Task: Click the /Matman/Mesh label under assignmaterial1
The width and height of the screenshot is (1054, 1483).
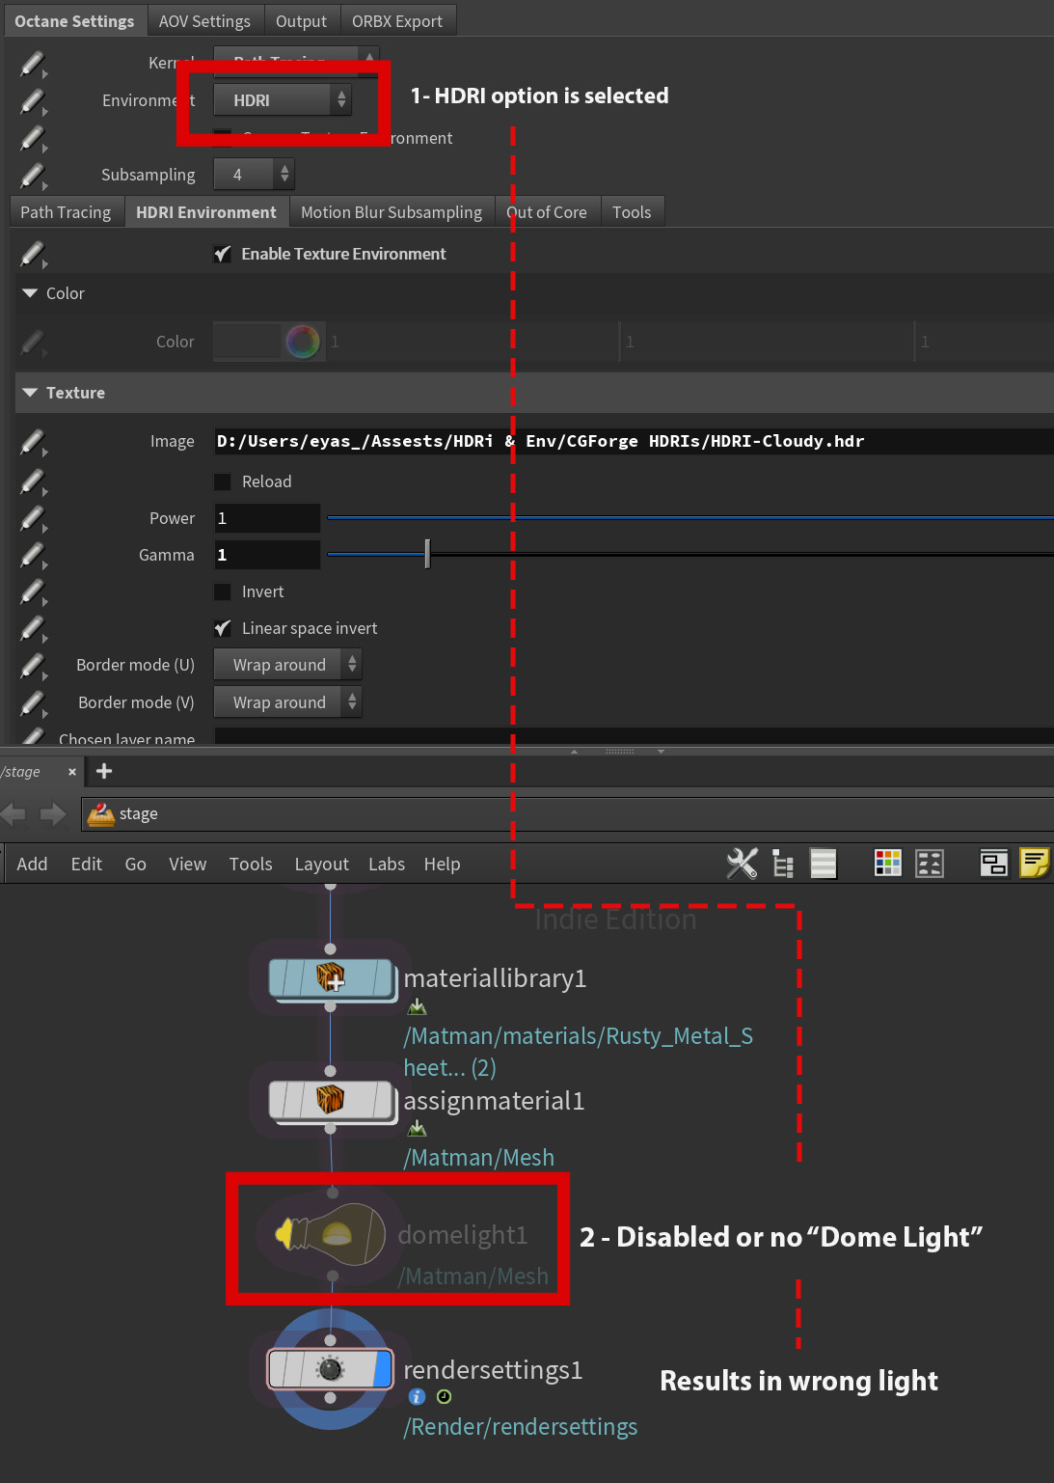Action: [x=478, y=1158]
